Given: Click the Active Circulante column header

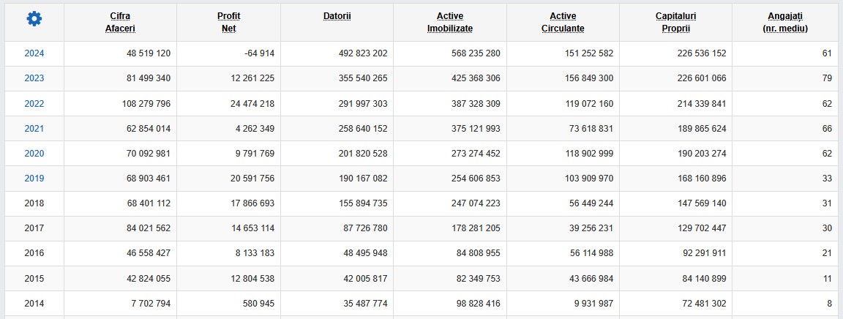Looking at the screenshot, I should [563, 22].
